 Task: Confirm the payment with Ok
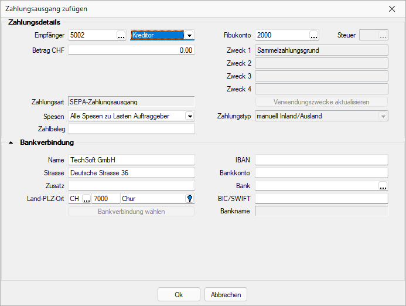tap(179, 294)
